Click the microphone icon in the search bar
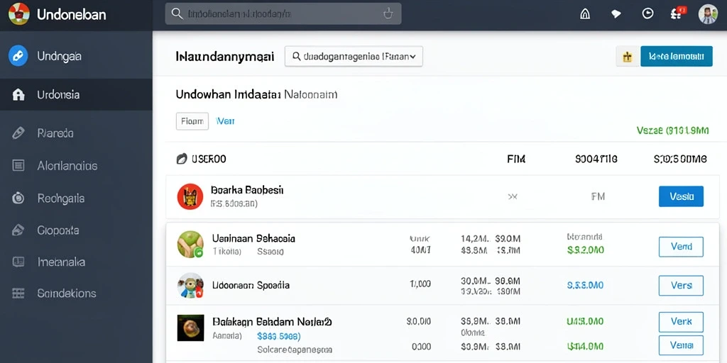Viewport: 727px width, 363px height. [x=388, y=14]
